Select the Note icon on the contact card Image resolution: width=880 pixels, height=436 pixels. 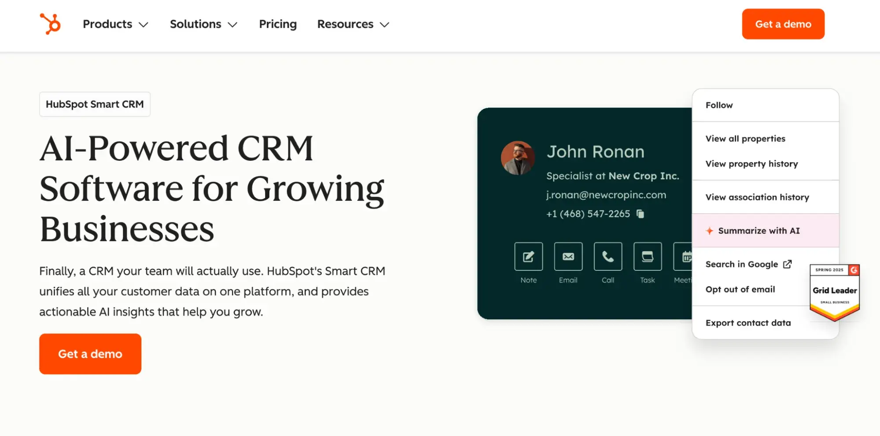coord(528,256)
